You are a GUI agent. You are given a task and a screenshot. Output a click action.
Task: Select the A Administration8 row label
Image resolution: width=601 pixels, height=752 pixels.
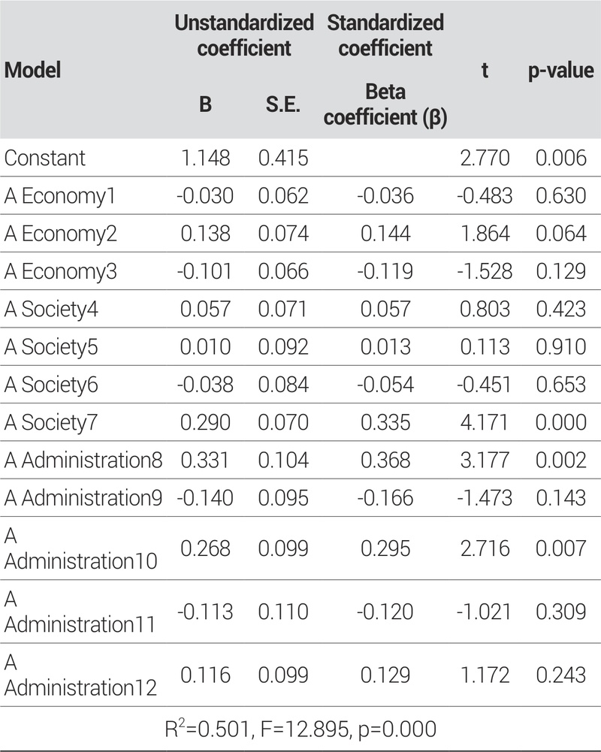coord(83,461)
